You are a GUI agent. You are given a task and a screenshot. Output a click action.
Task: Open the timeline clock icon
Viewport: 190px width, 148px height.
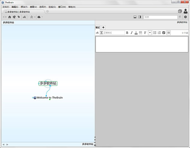pyautogui.click(x=185, y=17)
